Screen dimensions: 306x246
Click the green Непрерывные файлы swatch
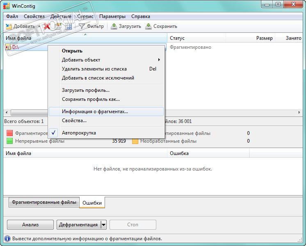coord(9,141)
